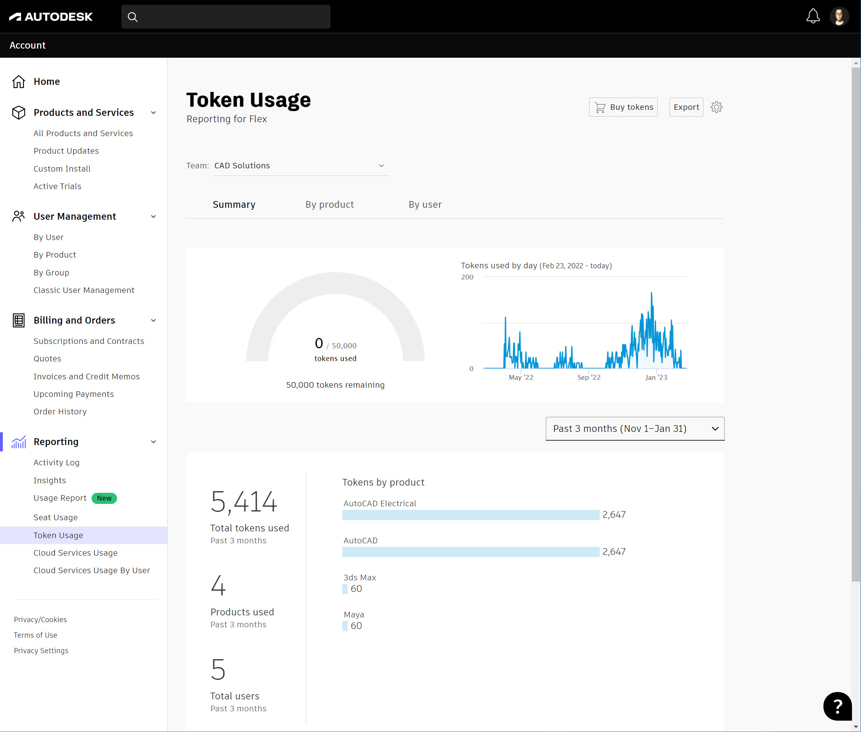Click the Home house icon
861x732 pixels.
tap(19, 81)
